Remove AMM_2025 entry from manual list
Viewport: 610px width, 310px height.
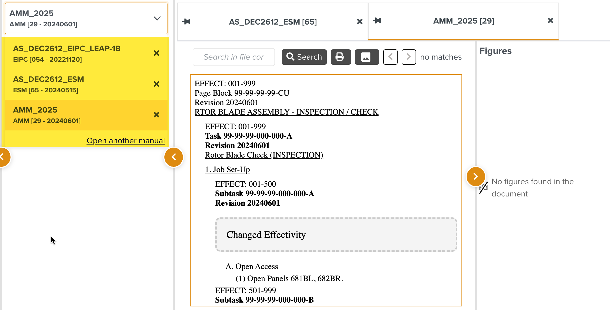click(x=156, y=115)
